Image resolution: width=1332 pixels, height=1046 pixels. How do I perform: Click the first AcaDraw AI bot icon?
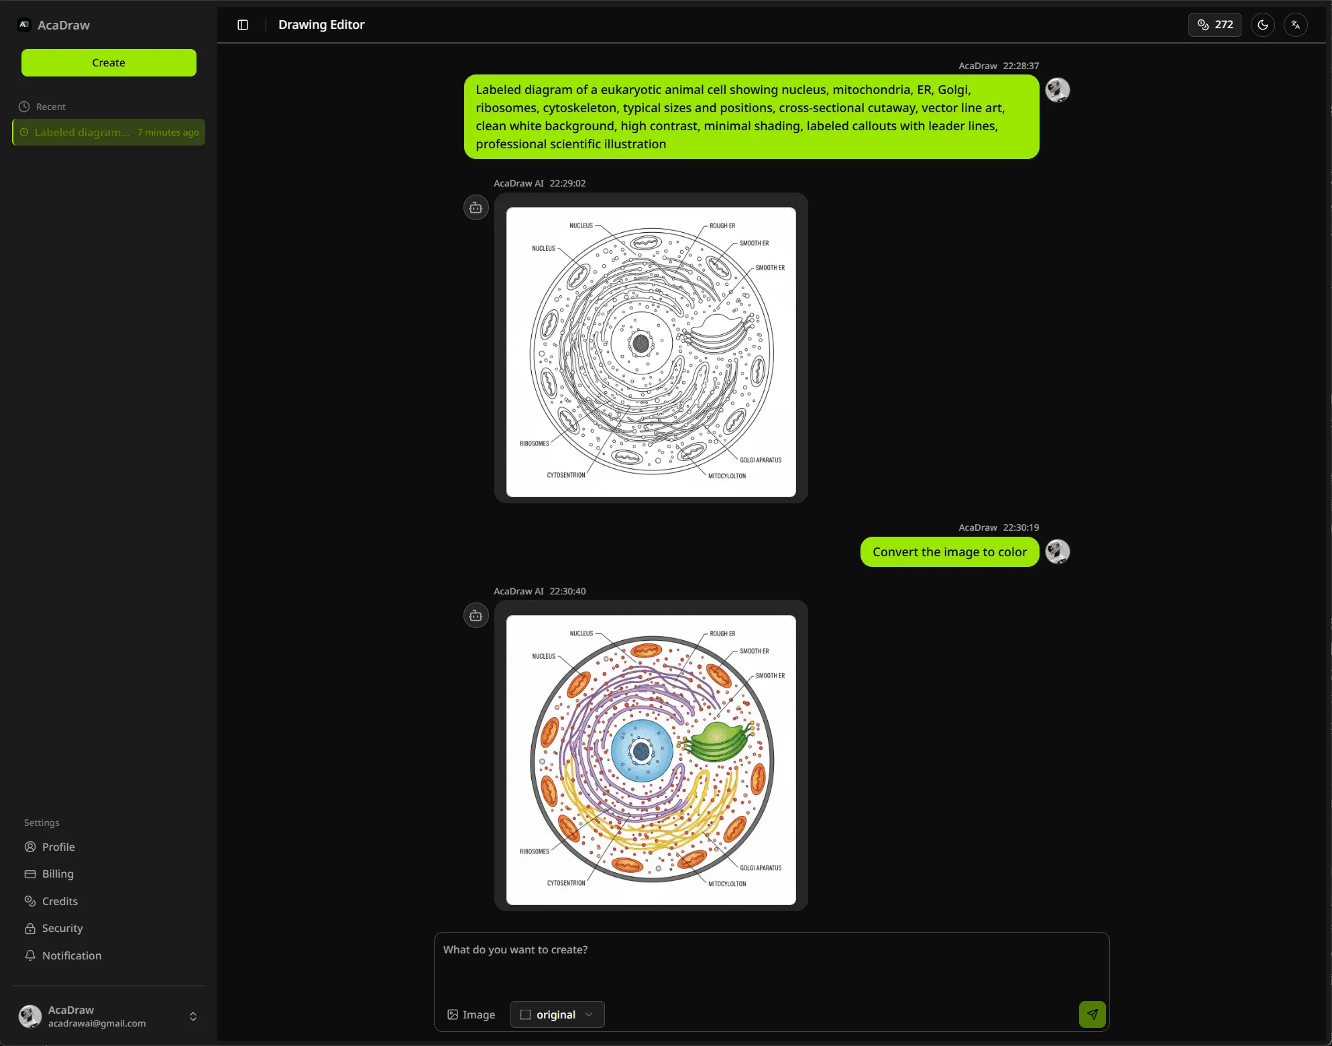point(476,208)
